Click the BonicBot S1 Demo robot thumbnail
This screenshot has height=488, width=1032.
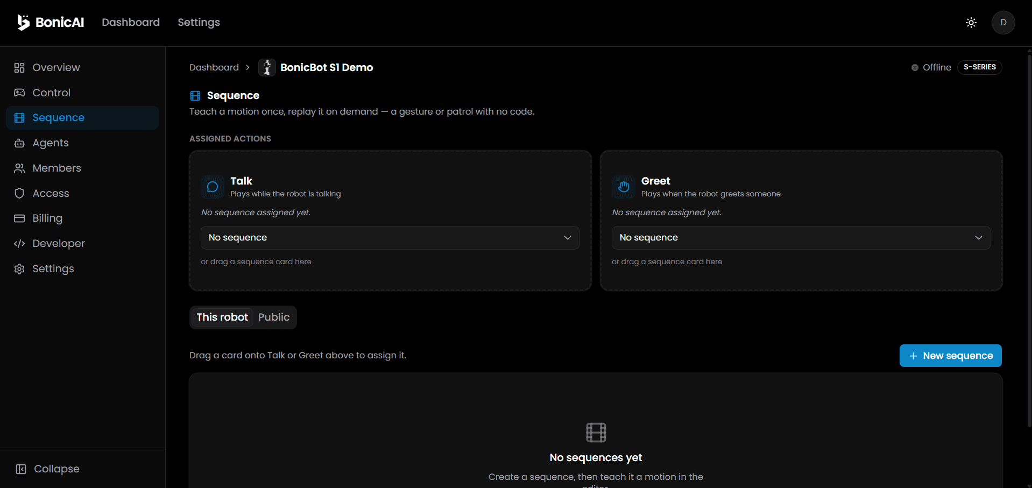click(x=267, y=67)
